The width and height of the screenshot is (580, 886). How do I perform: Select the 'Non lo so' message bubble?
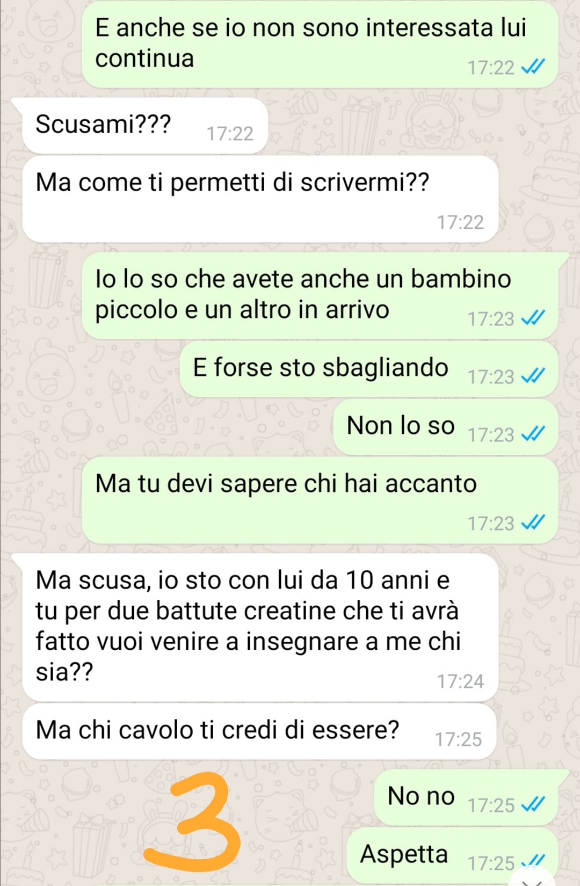pos(446,427)
